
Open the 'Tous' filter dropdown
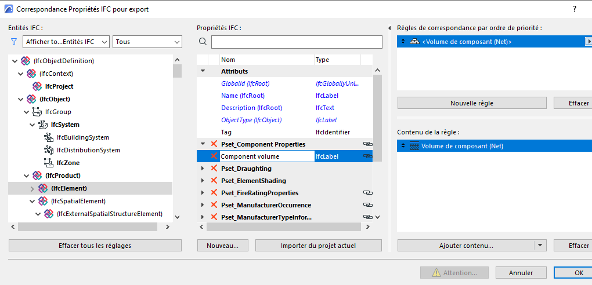coord(147,42)
